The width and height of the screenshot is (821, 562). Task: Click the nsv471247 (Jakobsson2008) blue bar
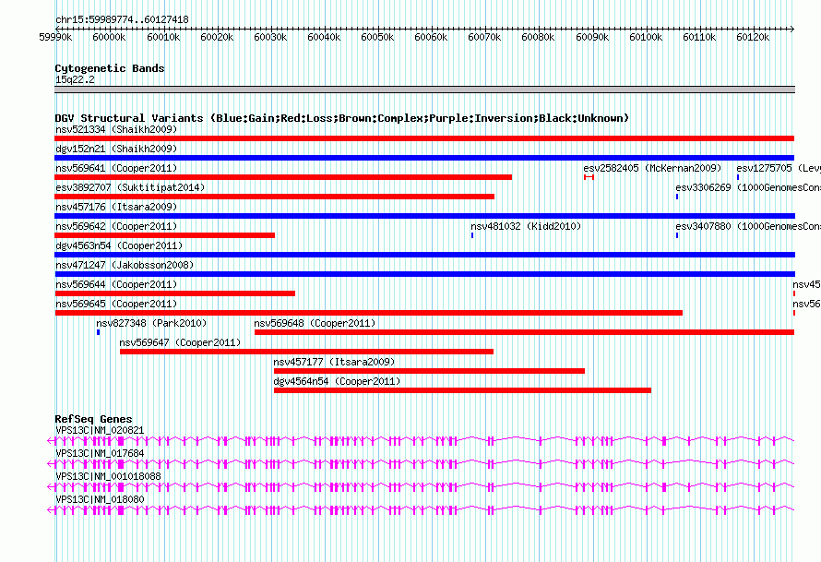[x=424, y=274]
